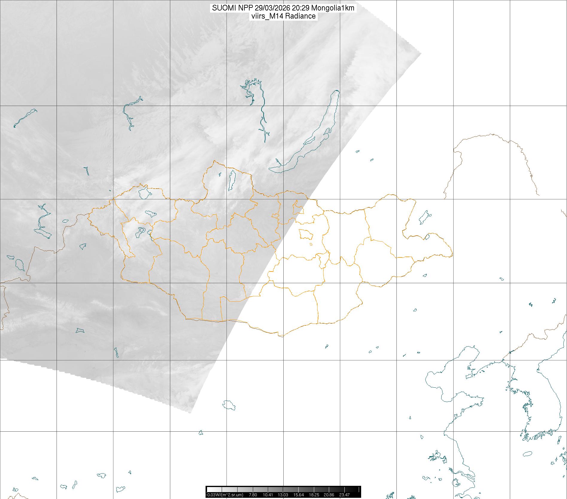Click the 7.80 value on the colorbar
Viewport: 567px width, 499px height.
click(253, 495)
